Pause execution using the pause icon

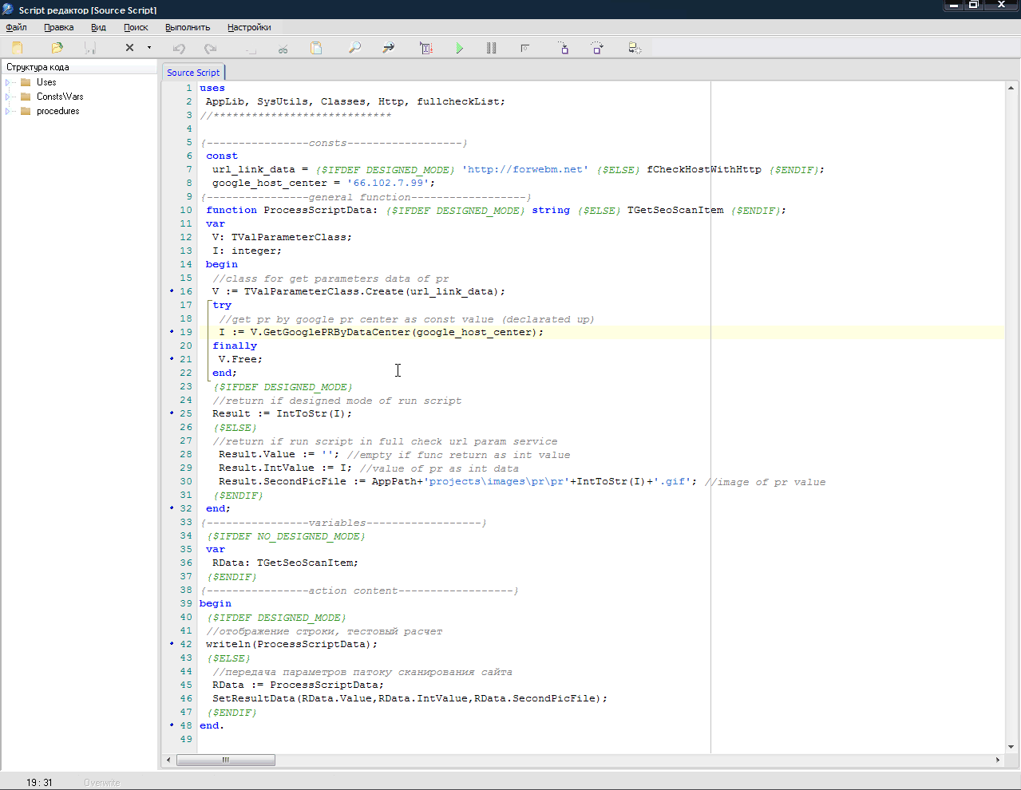(x=491, y=48)
